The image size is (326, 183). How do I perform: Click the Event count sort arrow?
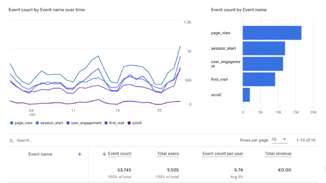click(x=104, y=154)
